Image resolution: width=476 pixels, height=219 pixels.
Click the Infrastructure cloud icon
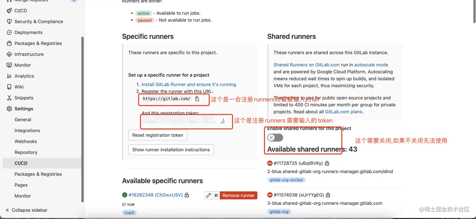tap(9, 54)
